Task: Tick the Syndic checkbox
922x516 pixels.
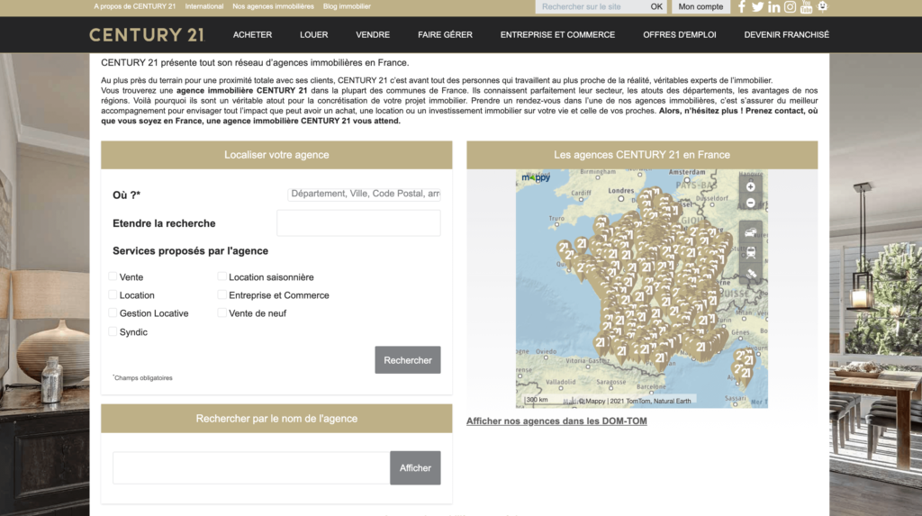Action: 113,331
